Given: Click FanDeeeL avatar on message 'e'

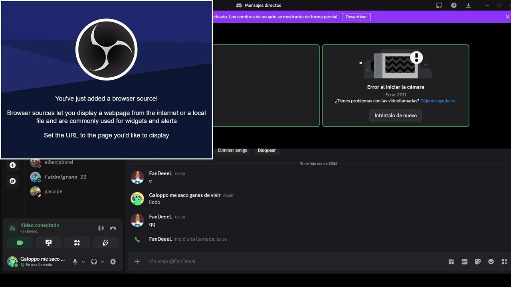Looking at the screenshot, I should pyautogui.click(x=137, y=177).
